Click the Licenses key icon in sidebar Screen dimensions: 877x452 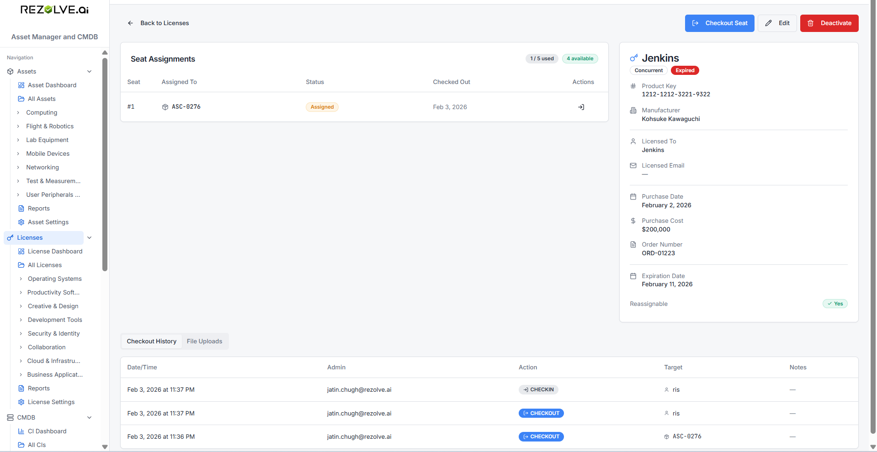[10, 238]
